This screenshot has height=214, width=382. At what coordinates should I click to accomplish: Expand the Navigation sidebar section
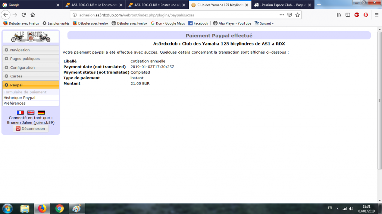tap(31, 50)
